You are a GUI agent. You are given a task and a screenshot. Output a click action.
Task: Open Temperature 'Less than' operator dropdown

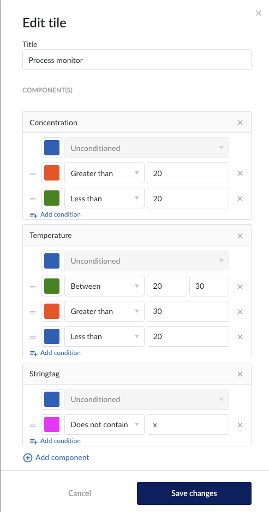(104, 336)
